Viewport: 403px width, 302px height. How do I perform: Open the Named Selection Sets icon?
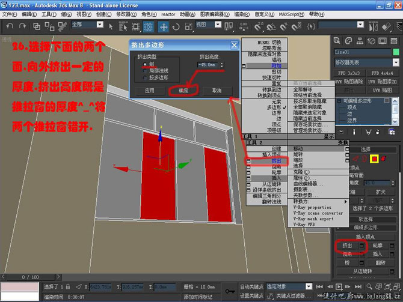click(311, 26)
